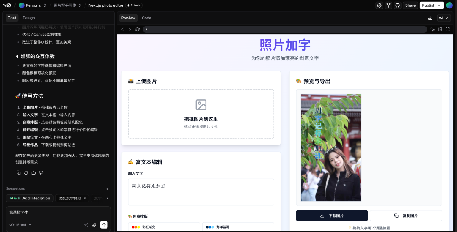Click the Next.js photo editor title
This screenshot has height=232, width=457.
[x=106, y=5]
